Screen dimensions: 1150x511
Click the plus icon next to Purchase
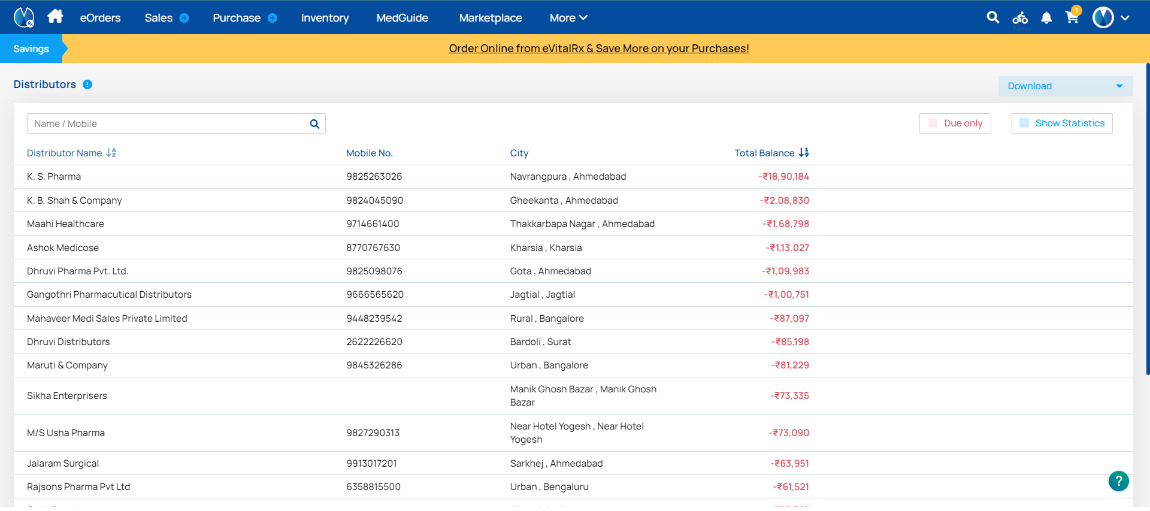pos(273,18)
